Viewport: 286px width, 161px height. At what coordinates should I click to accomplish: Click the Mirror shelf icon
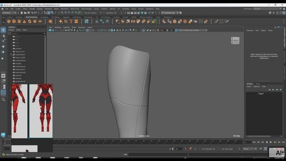(133, 21)
